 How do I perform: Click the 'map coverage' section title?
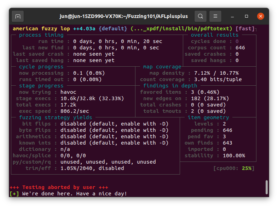[x=162, y=67]
